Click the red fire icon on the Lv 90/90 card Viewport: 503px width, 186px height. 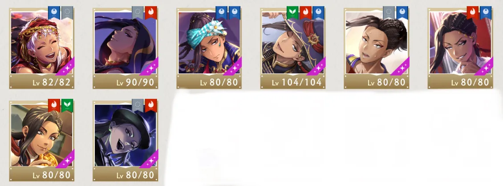[151, 12]
